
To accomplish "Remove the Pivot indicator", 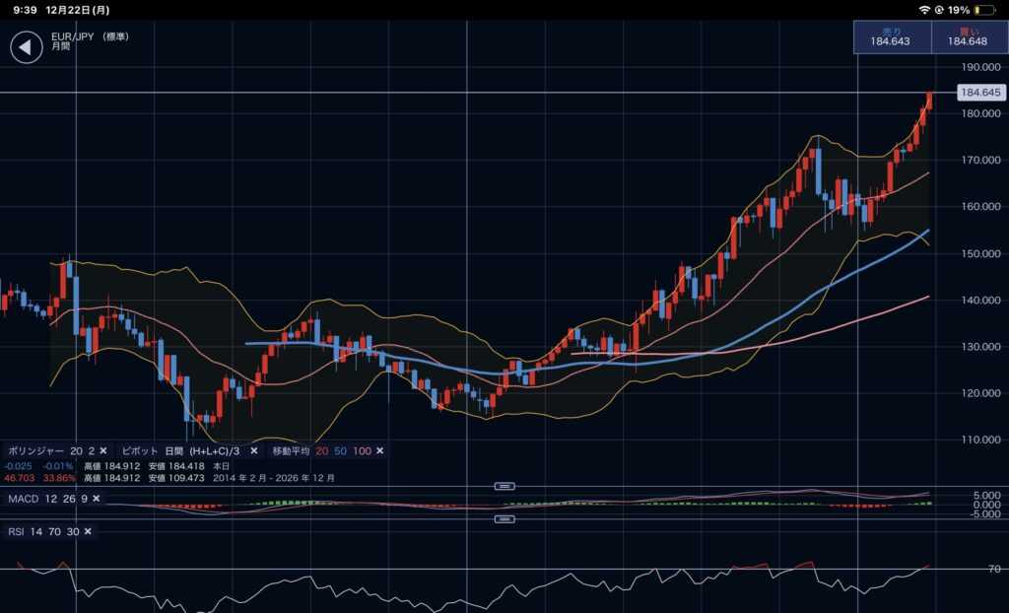I will pos(253,450).
